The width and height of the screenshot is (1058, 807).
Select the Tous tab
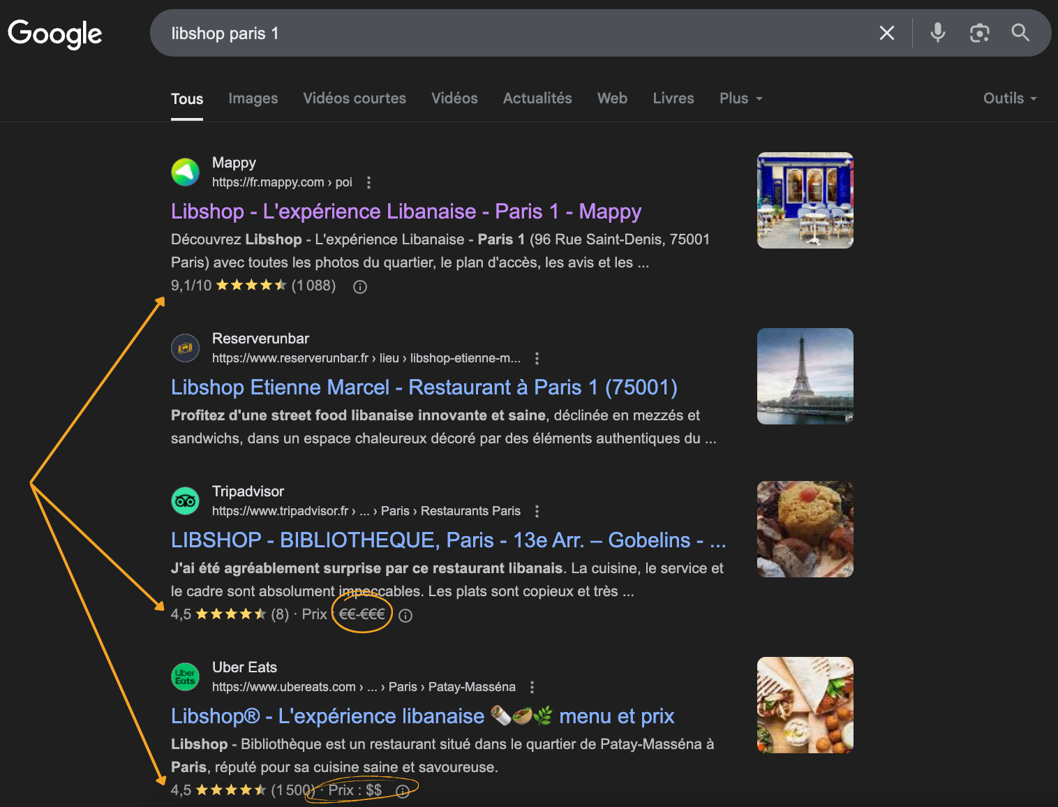coord(187,98)
